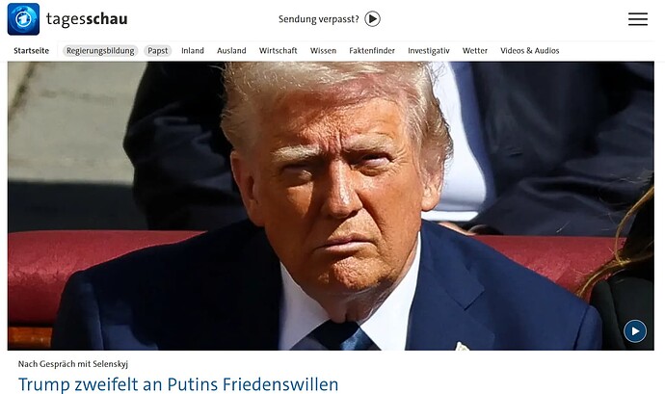Open the Wissen section

click(x=323, y=51)
